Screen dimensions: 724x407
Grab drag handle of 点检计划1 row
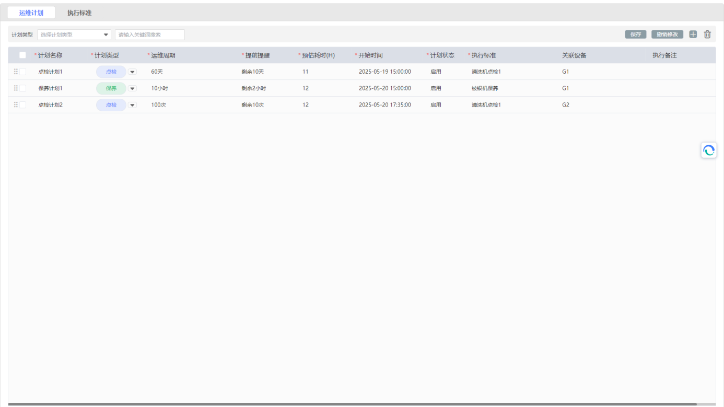point(16,72)
